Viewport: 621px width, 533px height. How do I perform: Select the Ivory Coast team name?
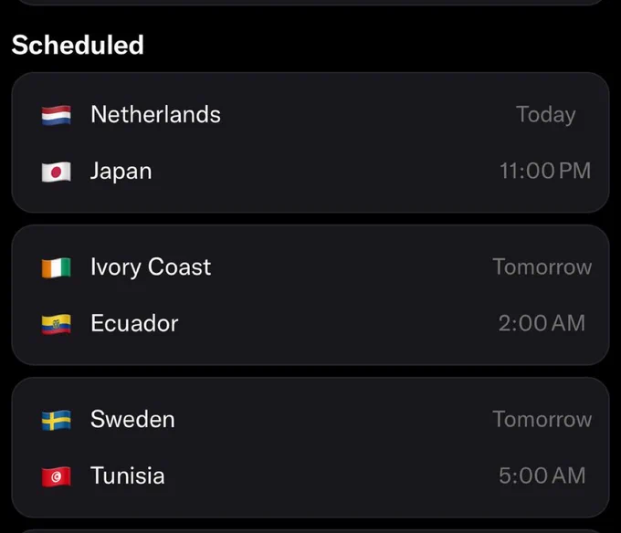(x=151, y=267)
